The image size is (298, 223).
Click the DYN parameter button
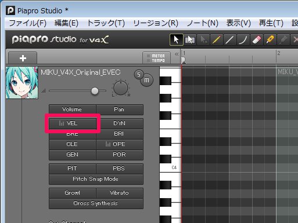120,123
